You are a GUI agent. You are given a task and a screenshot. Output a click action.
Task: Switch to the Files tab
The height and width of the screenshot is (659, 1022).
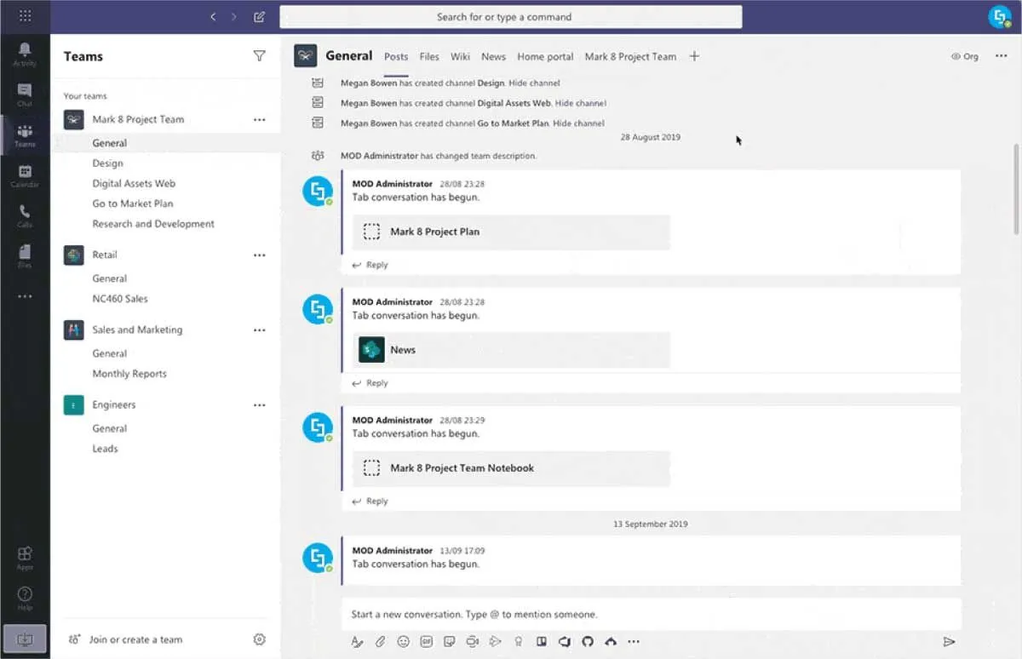(x=429, y=56)
